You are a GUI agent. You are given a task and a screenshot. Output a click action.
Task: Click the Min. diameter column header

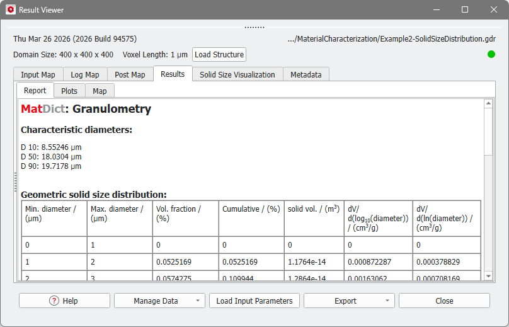54,219
